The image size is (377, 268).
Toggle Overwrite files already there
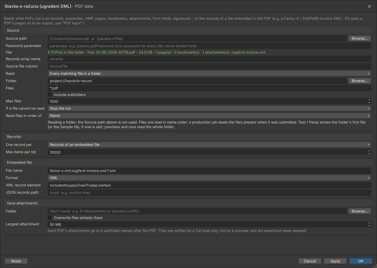coord(50,218)
